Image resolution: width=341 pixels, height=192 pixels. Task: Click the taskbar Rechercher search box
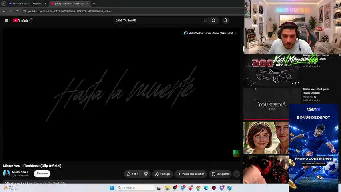(x=136, y=188)
